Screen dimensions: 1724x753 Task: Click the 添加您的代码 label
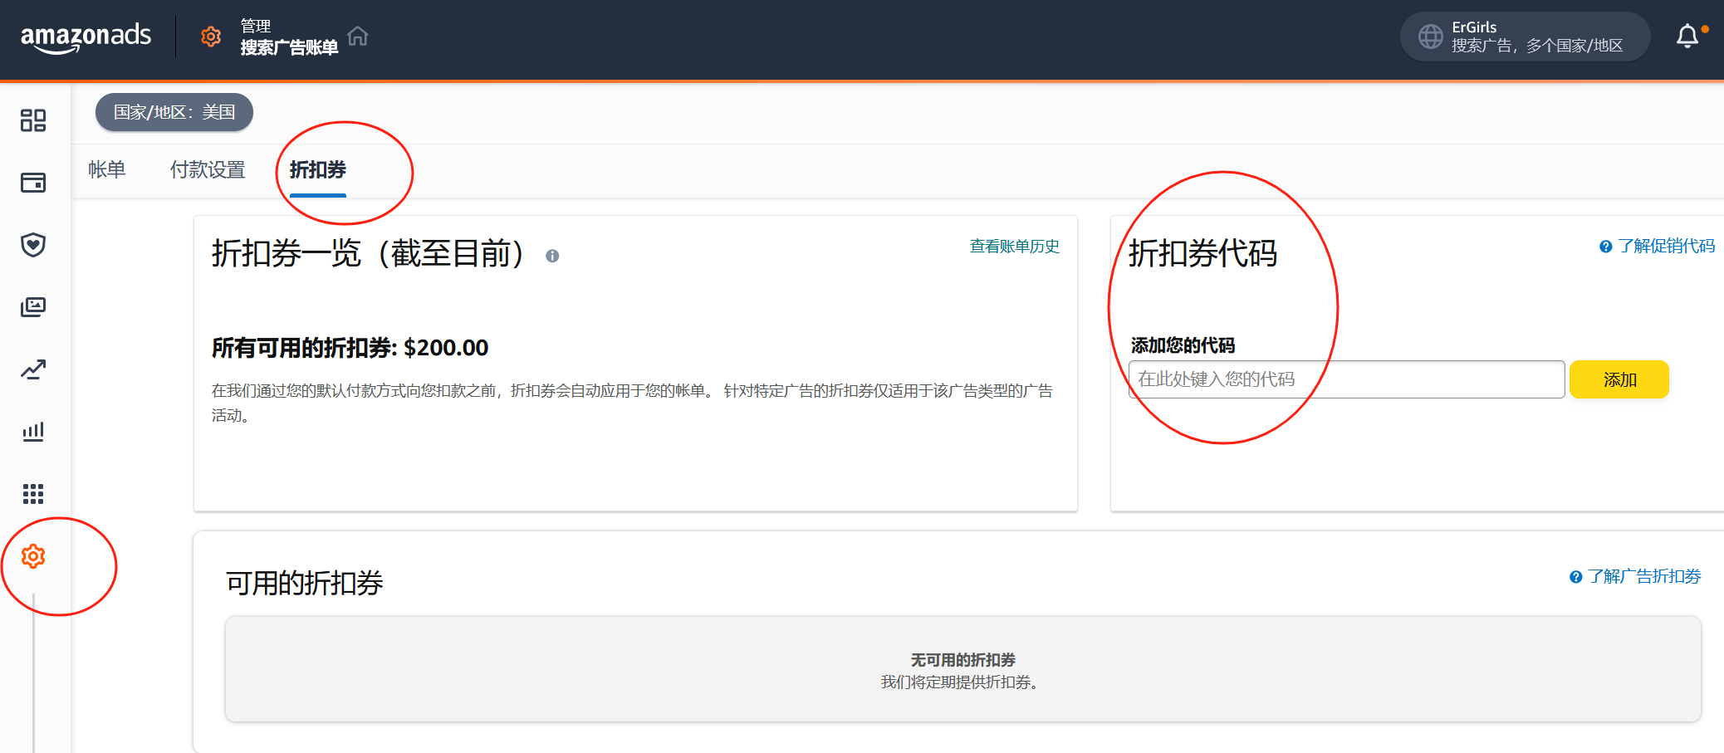(x=1183, y=345)
